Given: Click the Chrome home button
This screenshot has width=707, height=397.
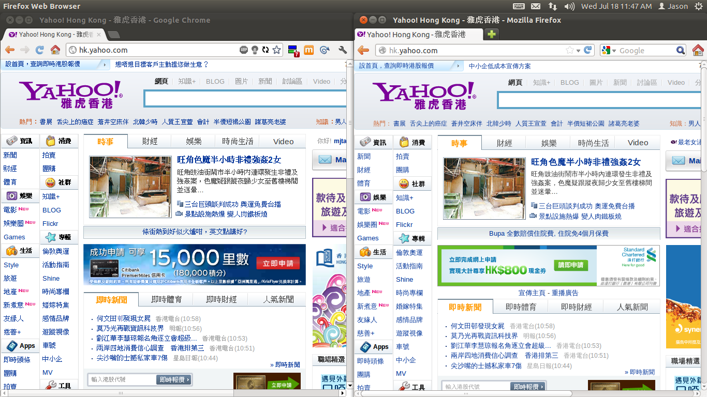Looking at the screenshot, I should pos(55,50).
